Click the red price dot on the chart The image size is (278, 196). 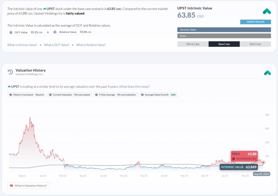click(x=263, y=162)
